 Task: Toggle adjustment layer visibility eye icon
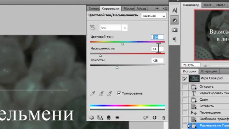pos(117,118)
